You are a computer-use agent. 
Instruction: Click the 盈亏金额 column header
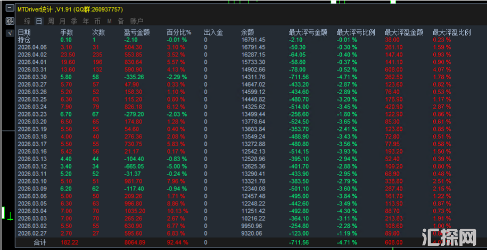(137, 32)
